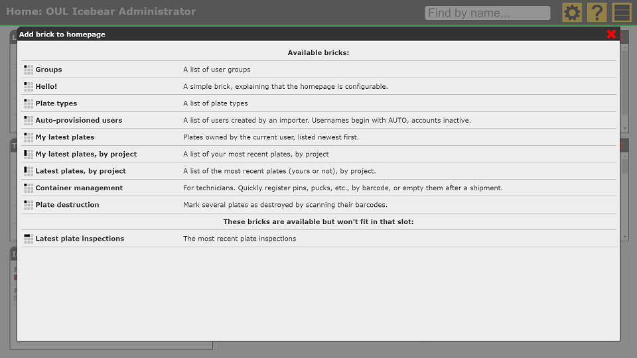Viewport: 637px width, 358px height.
Task: Click the Plate destruction brick icon
Action: pos(29,205)
